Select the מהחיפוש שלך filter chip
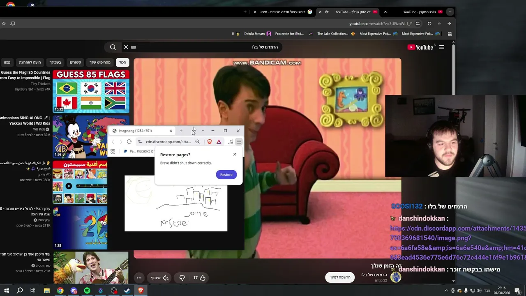Viewport: 526px width, 296px height. 100,62
